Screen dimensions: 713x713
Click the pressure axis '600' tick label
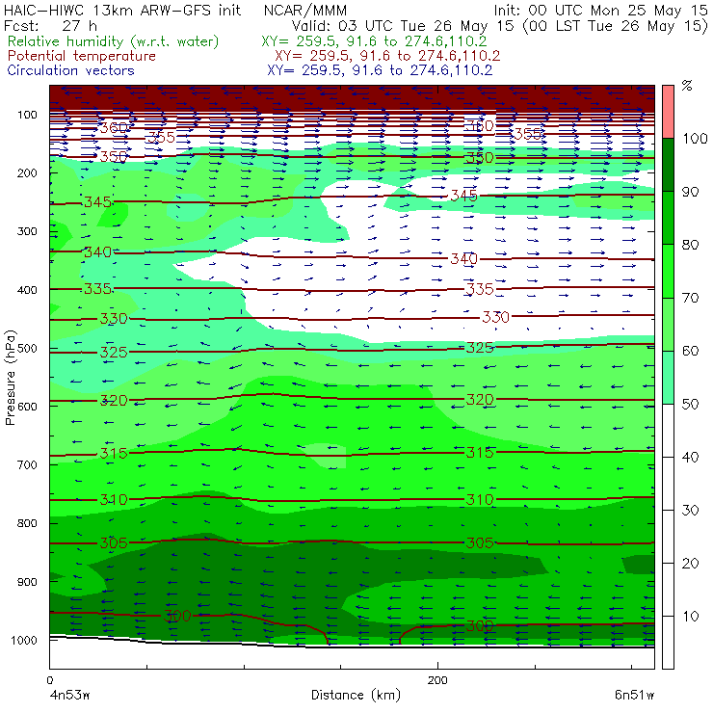[x=27, y=407]
